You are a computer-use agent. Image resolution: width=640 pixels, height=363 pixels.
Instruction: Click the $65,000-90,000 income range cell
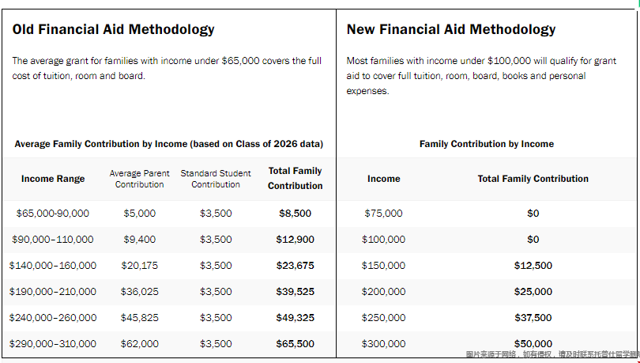[x=53, y=214]
